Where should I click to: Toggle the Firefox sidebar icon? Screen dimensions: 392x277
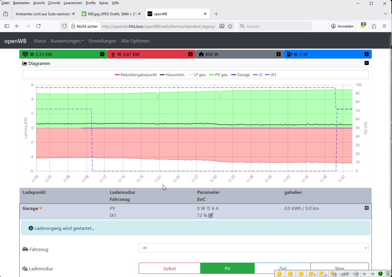coord(7,26)
